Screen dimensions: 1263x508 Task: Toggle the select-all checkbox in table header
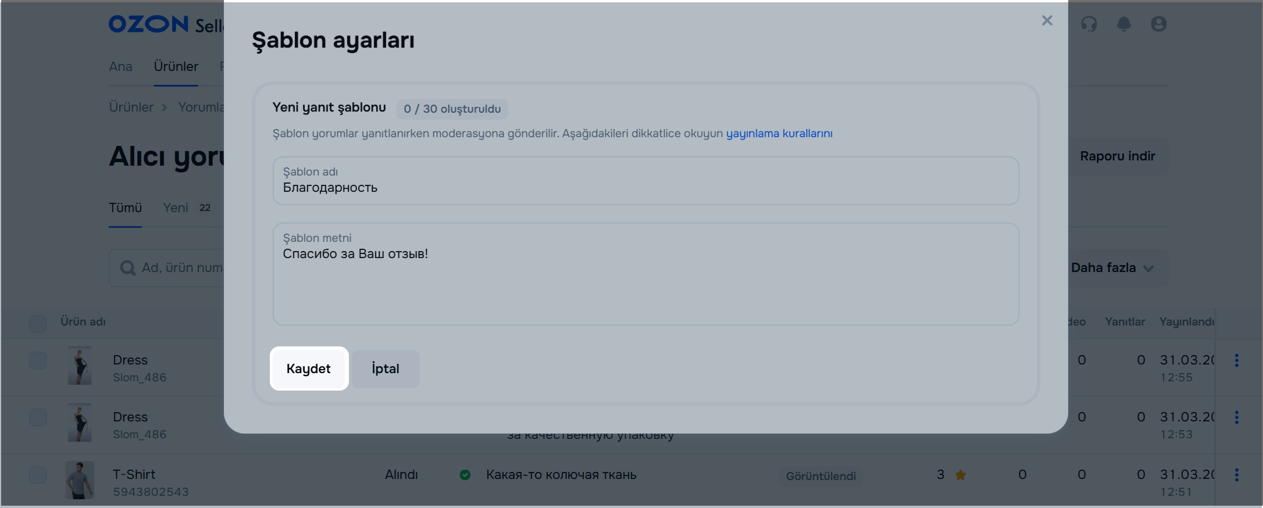point(38,323)
